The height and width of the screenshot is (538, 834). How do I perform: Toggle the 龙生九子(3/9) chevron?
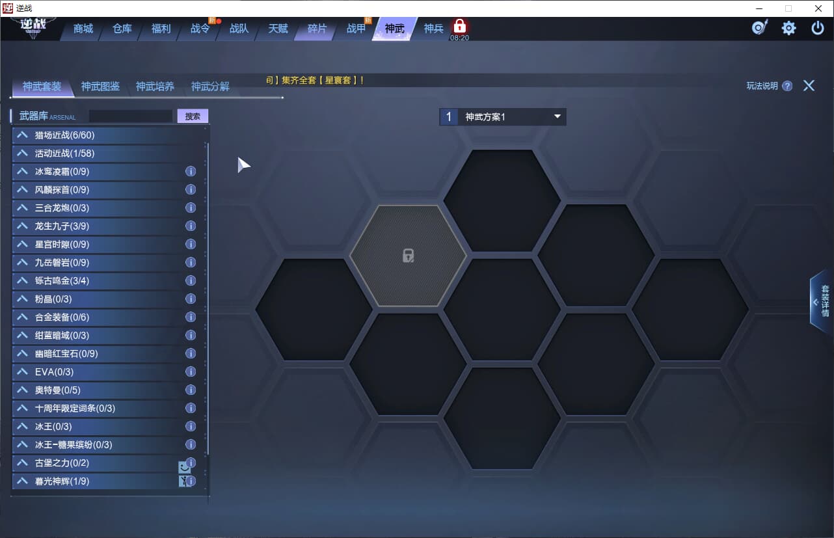click(23, 226)
